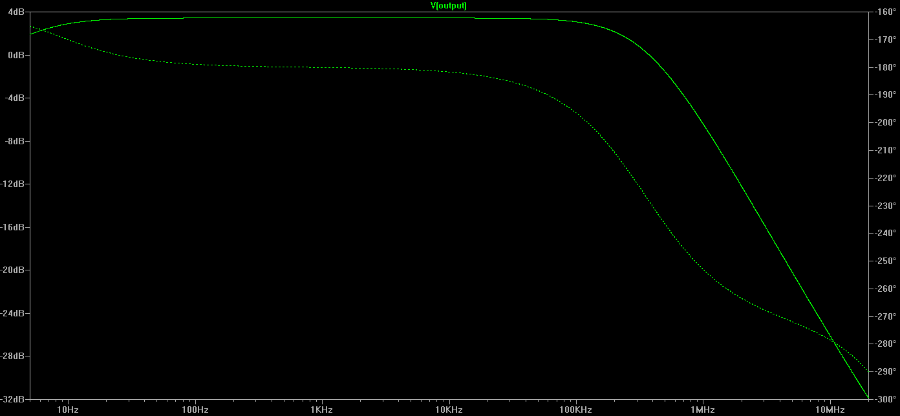The height and width of the screenshot is (416, 900).
Task: Click the -250° phase axis label
Action: pyautogui.click(x=884, y=261)
